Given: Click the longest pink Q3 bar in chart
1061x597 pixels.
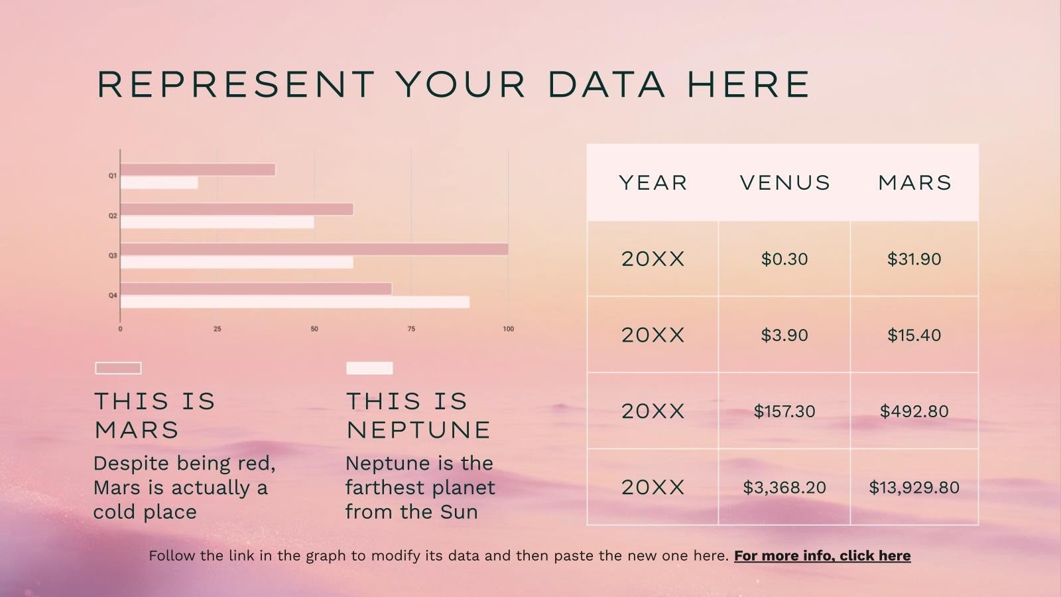Looking at the screenshot, I should pos(314,249).
